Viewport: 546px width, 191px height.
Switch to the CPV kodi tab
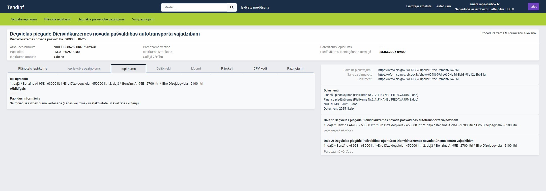pyautogui.click(x=260, y=69)
